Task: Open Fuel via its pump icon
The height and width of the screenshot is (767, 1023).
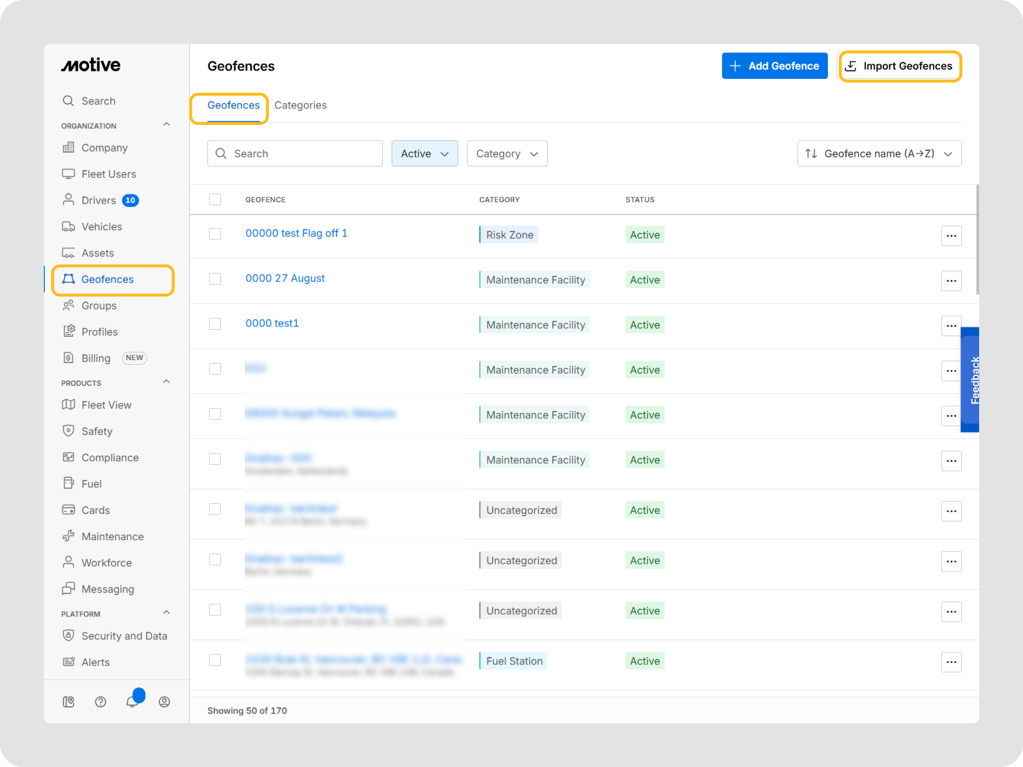Action: pos(68,483)
